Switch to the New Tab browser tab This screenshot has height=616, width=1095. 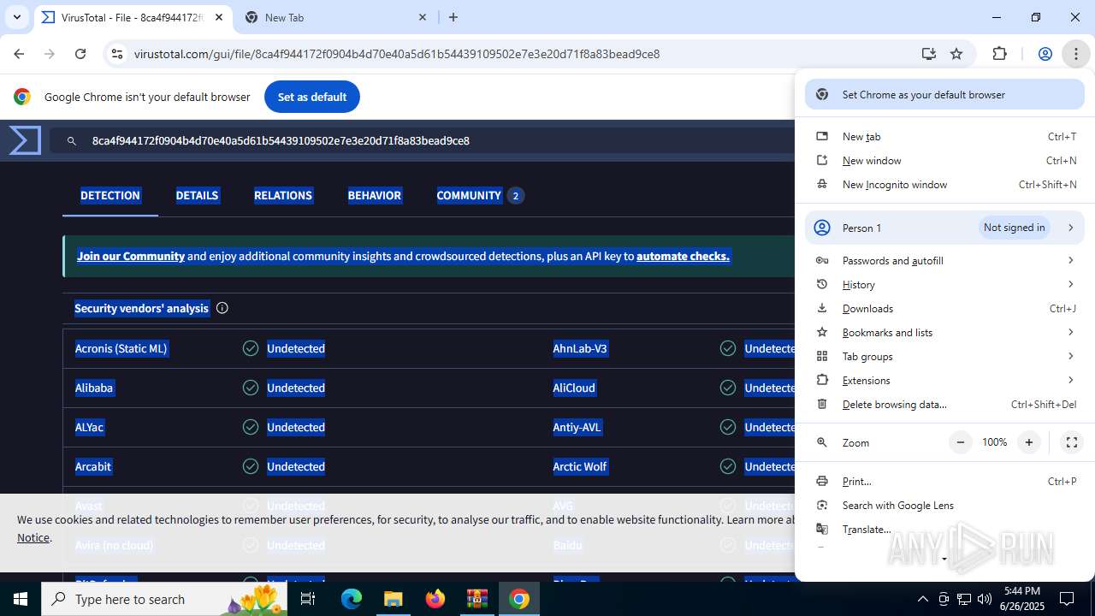point(334,17)
